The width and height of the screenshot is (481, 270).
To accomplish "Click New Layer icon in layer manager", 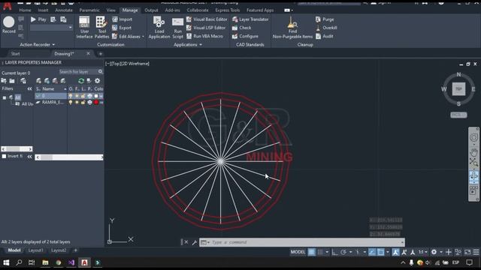I will (x=38, y=81).
